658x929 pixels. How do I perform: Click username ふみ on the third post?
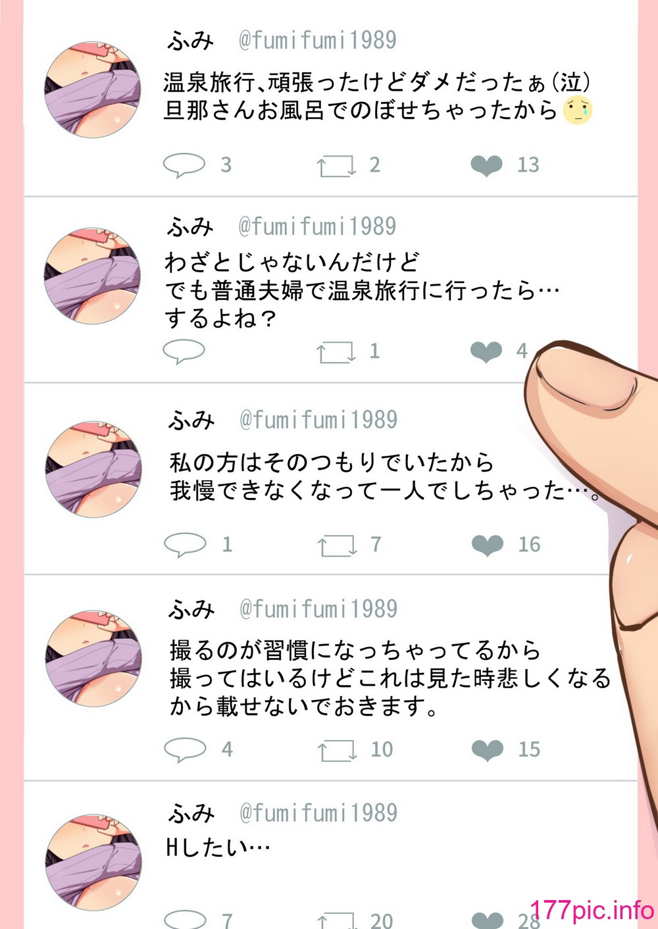(x=191, y=420)
